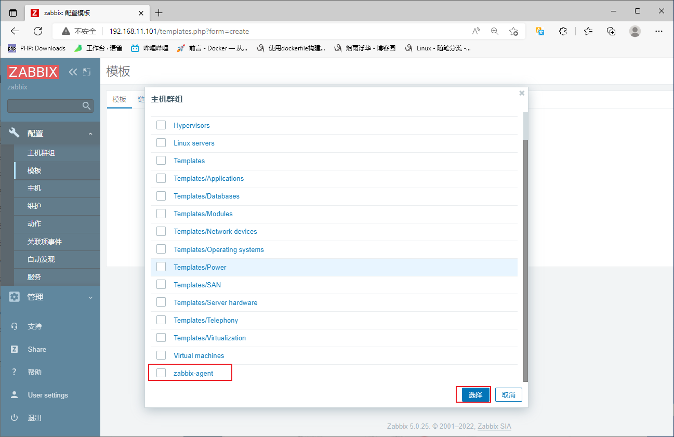Click the dialog's vertical scrollbar
674x437 pixels.
coord(525,260)
